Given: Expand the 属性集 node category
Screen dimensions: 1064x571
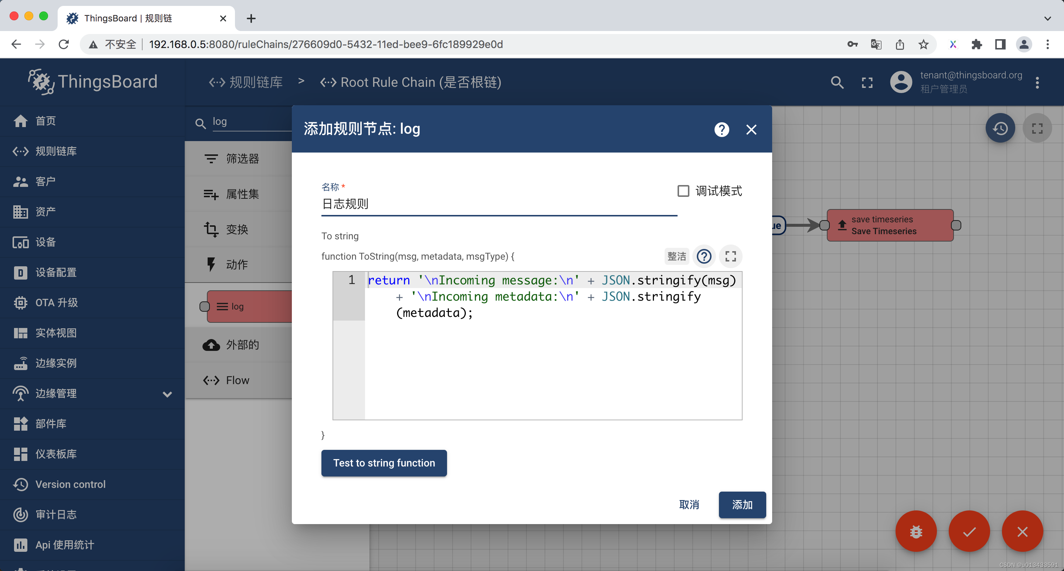Looking at the screenshot, I should tap(242, 194).
